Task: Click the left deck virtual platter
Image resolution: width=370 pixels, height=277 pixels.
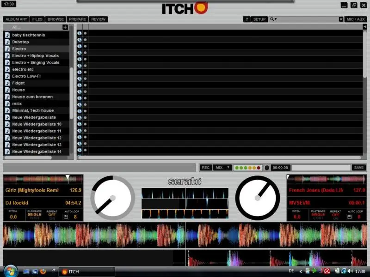Action: [x=113, y=198]
